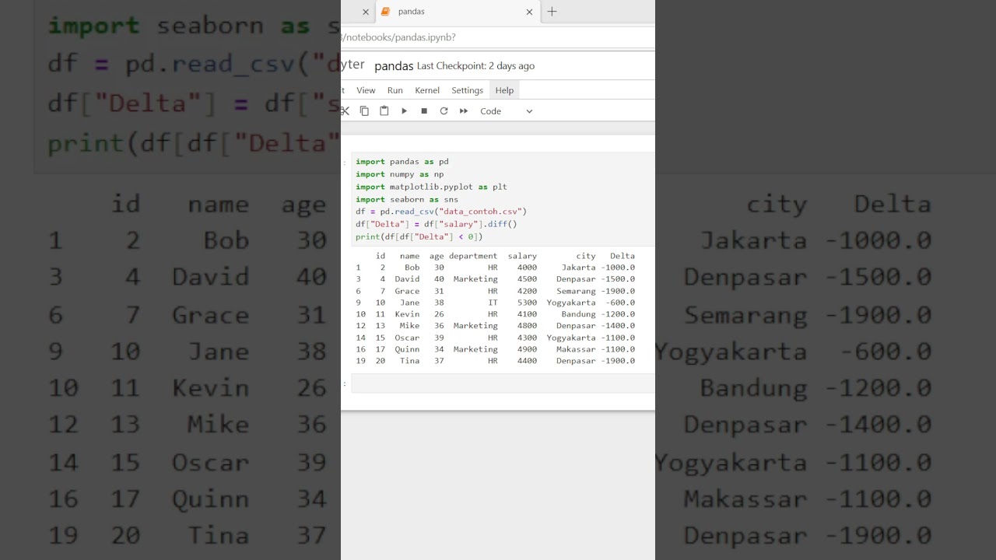The height and width of the screenshot is (560, 996).
Task: Open the Help menu
Action: pos(504,90)
